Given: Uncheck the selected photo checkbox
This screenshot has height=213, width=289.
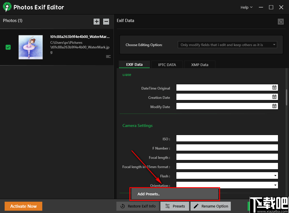Looking at the screenshot, I should tap(8, 47).
